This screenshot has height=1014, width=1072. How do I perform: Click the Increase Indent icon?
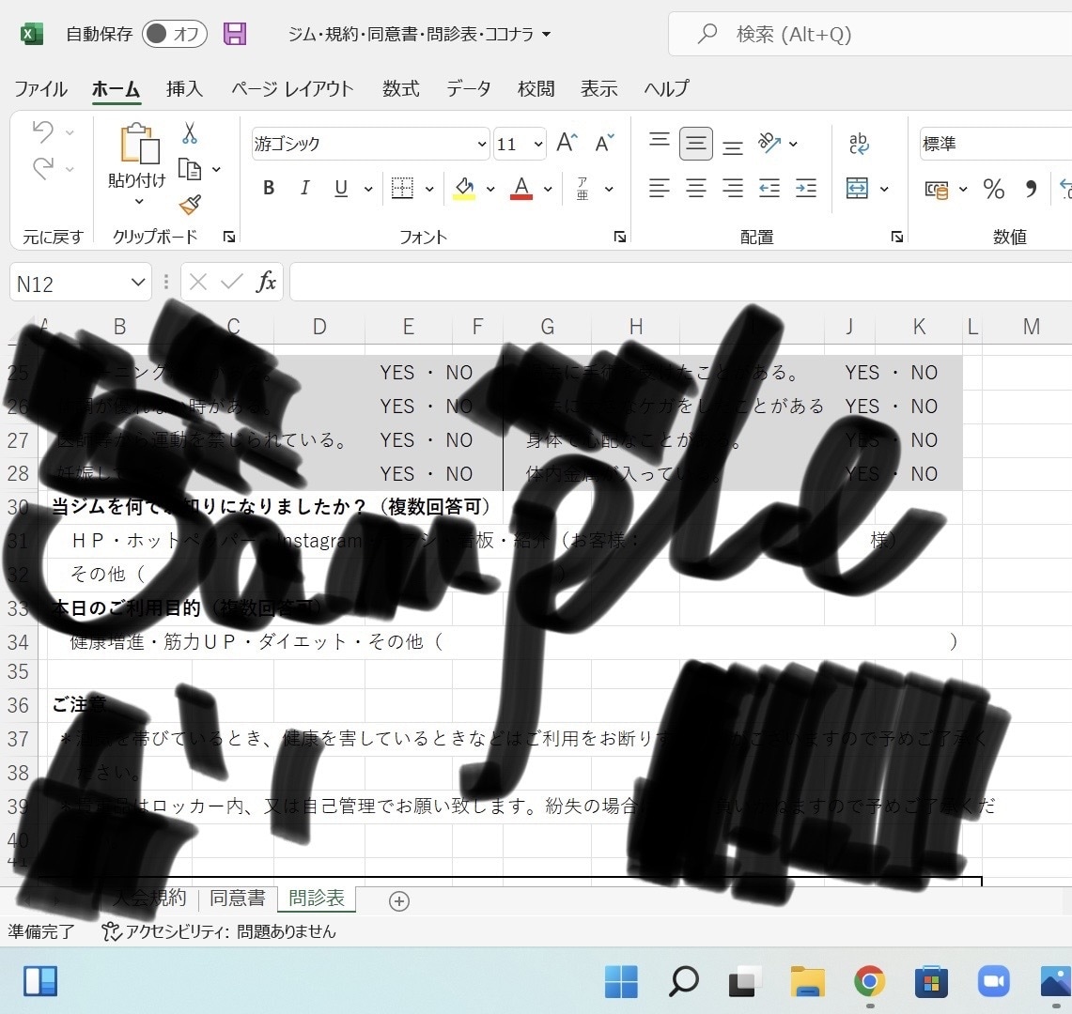806,188
